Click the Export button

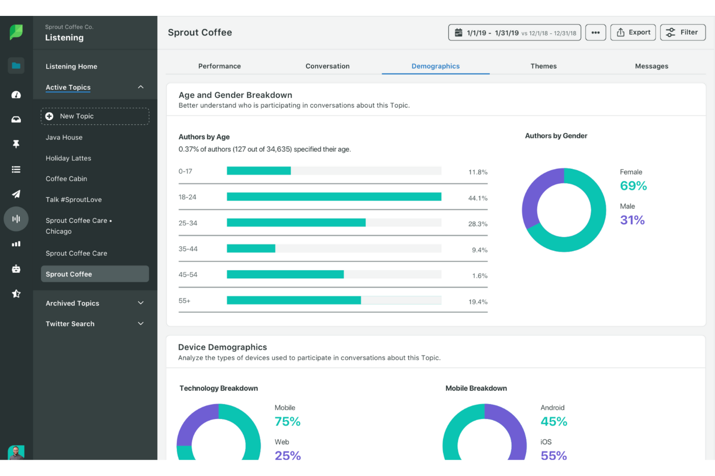pos(633,32)
